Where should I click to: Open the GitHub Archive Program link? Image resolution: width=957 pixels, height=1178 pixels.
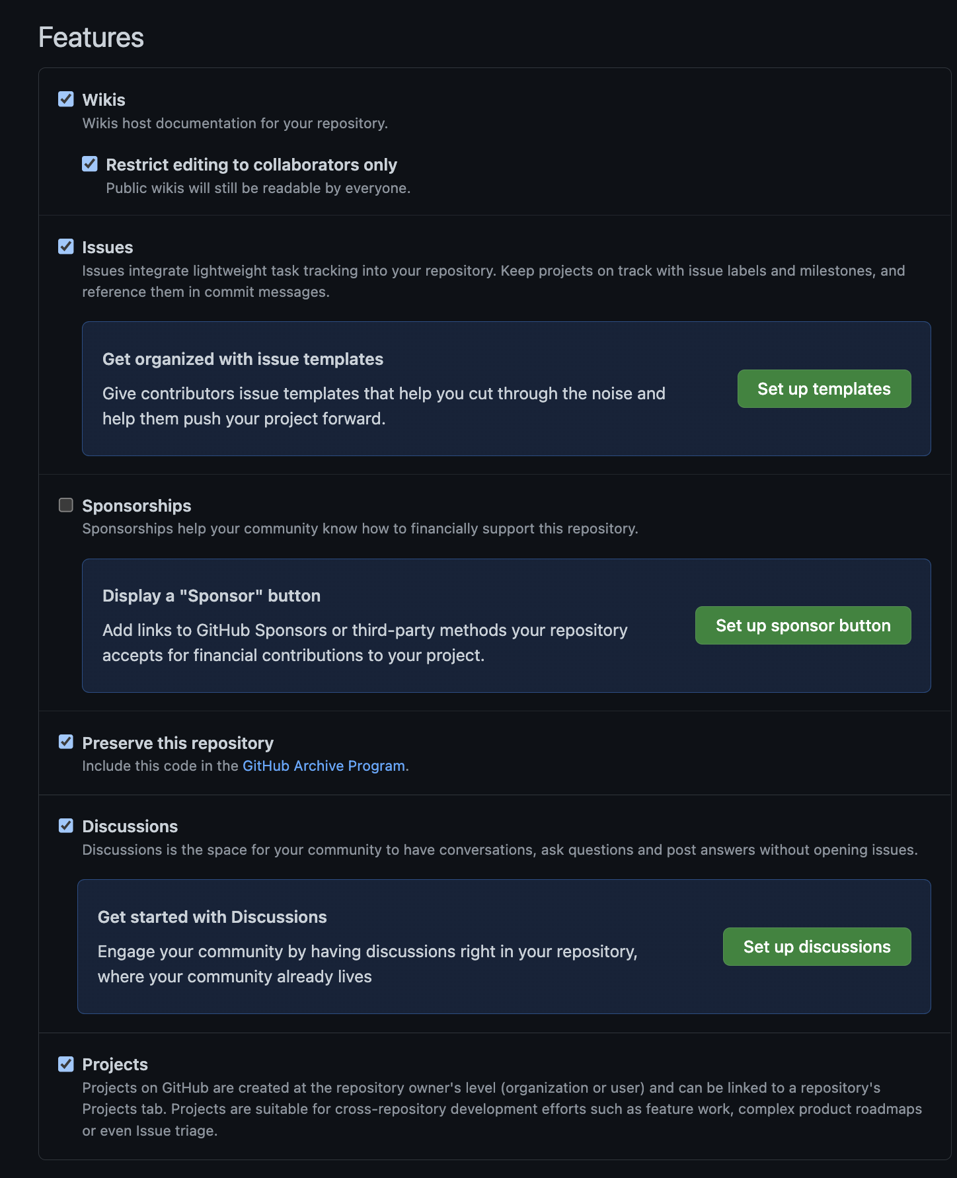(x=324, y=766)
